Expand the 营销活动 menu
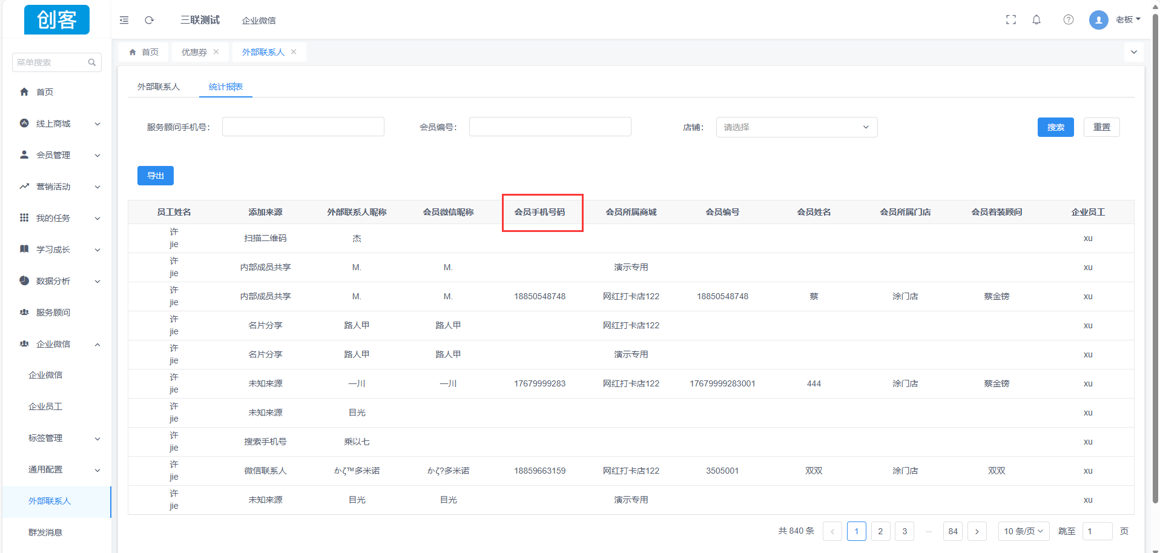The image size is (1160, 553). click(x=57, y=187)
